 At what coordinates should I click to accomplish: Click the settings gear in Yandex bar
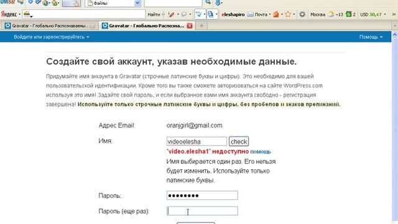coord(302,14)
